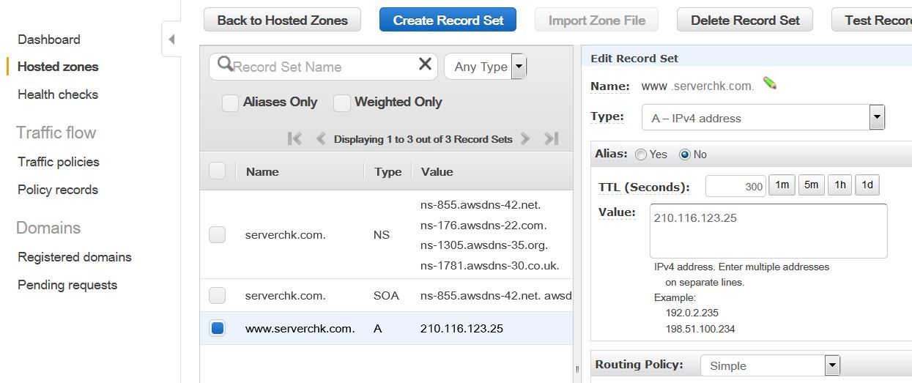Screen dimensions: 912x383
Task: Select the www.serverchk.com. row name
Action: (x=300, y=329)
